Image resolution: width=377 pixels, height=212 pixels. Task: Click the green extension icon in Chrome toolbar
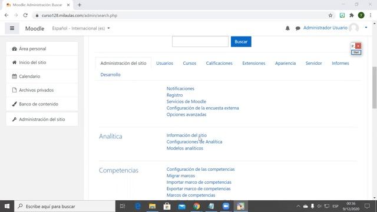[x=342, y=15]
